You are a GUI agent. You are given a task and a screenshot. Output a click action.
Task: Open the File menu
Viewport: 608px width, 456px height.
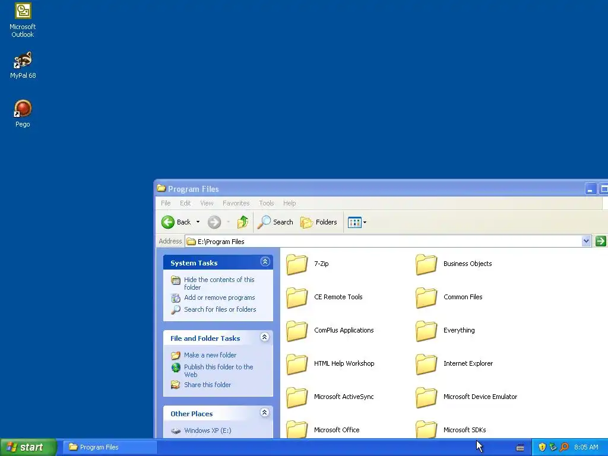click(166, 203)
